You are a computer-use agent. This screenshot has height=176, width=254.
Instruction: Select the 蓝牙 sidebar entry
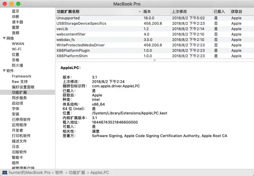(x=16, y=11)
